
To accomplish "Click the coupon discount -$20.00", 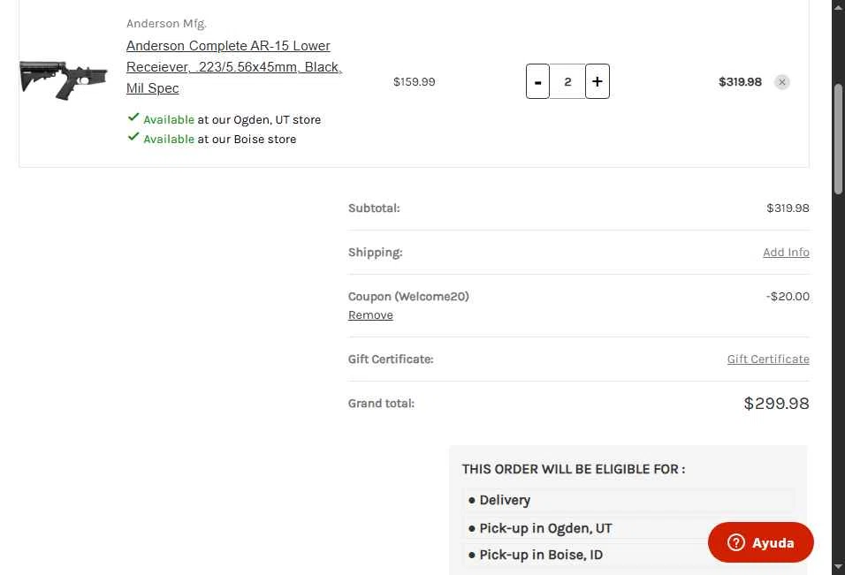I will pos(788,296).
